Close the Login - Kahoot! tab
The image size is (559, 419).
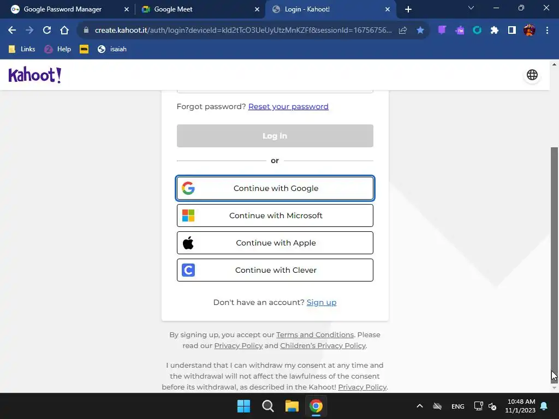click(388, 9)
